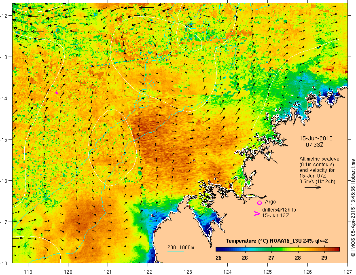The image size is (356, 275).
Task: Click the longitude axis label 127
Action: click(x=348, y=272)
